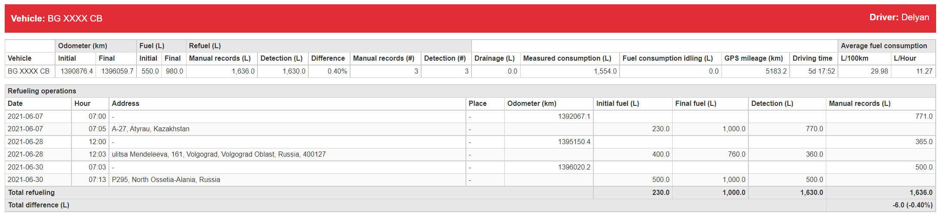The image size is (940, 216).
Task: Select the Total refueling row label
Action: coord(31,192)
